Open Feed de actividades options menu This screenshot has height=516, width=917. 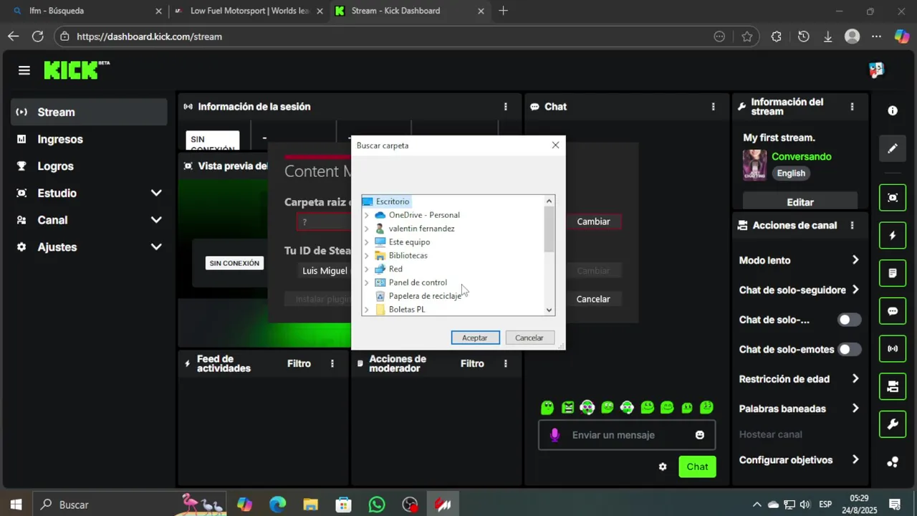tap(332, 364)
